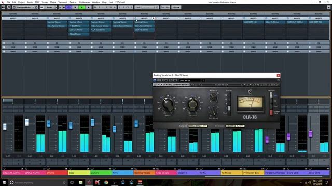Switch CLA-76 meter to GR

[x=271, y=95]
